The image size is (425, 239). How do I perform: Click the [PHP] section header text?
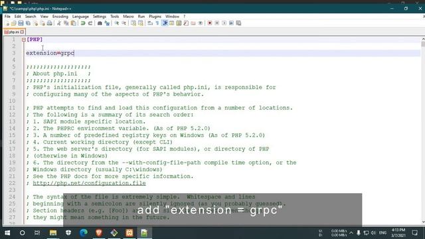[35, 40]
